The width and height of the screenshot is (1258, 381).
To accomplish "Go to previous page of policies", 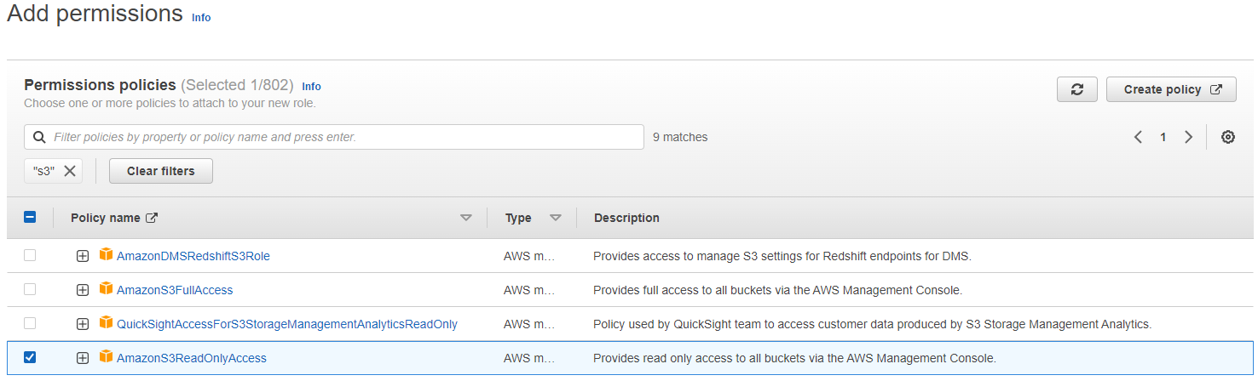I will 1138,137.
